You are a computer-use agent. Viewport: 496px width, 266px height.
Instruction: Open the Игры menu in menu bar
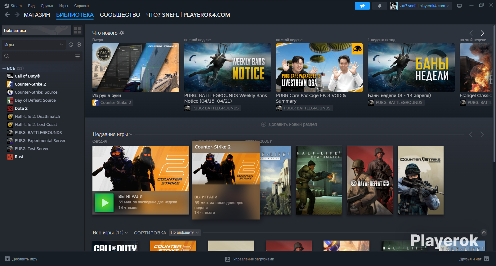pyautogui.click(x=64, y=6)
